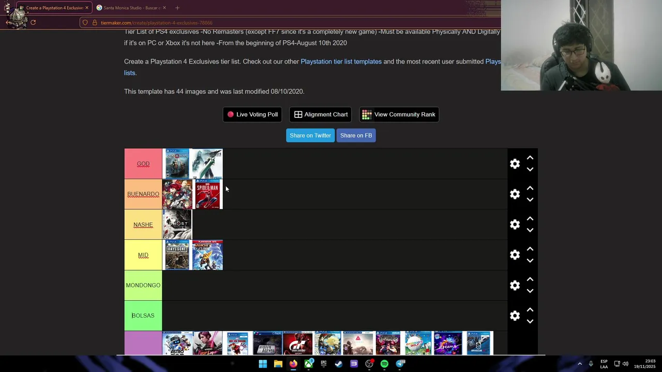Close the Santa Monica Studio tab
662x372 pixels.
[x=164, y=8]
